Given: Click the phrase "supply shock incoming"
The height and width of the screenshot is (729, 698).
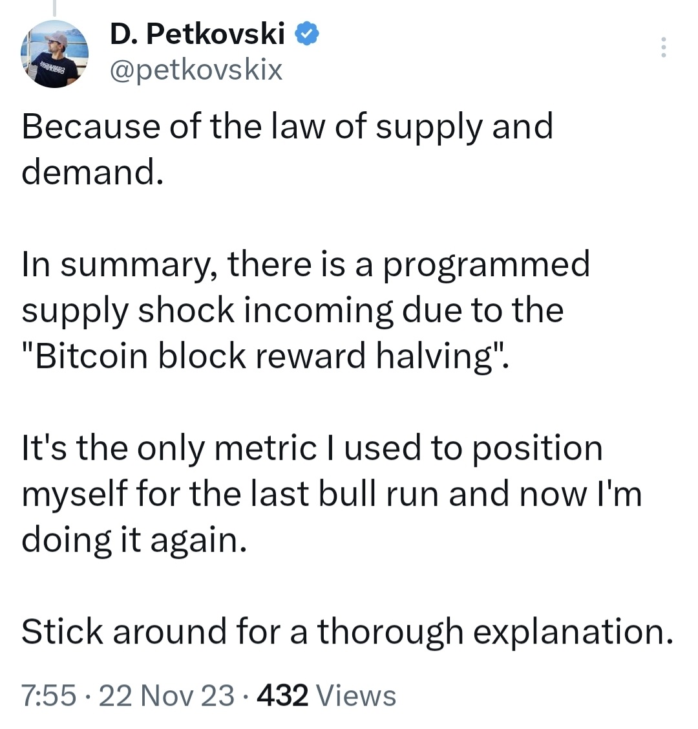Looking at the screenshot, I should click(x=207, y=310).
